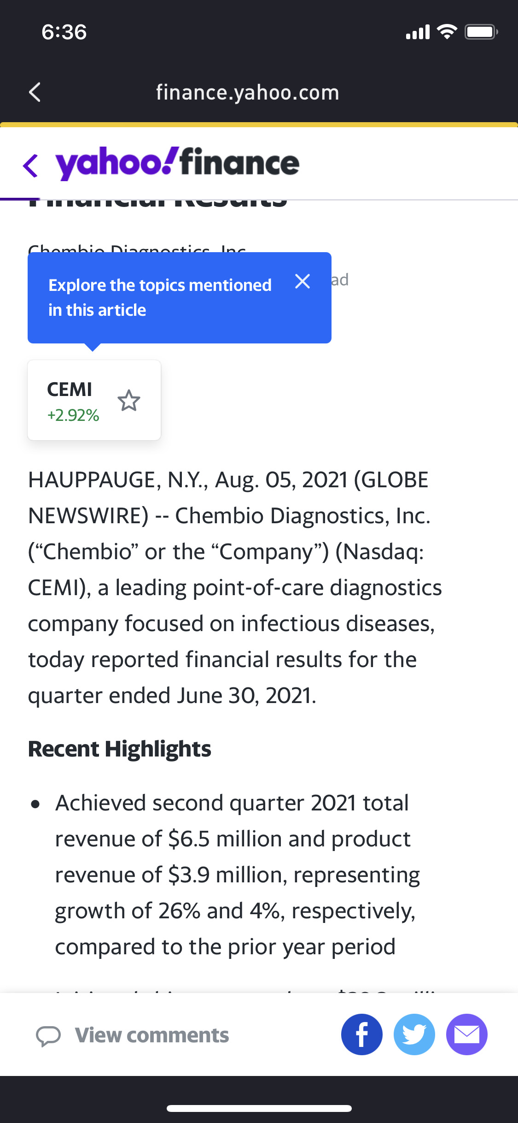Share article on Twitter

pos(414,1034)
